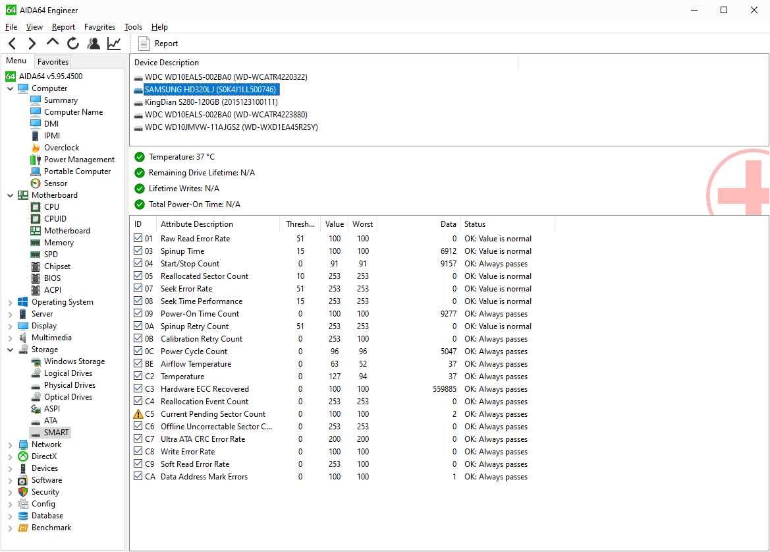Screen dimensions: 770x552
Task: Click the Memory module icon
Action: [x=36, y=243]
